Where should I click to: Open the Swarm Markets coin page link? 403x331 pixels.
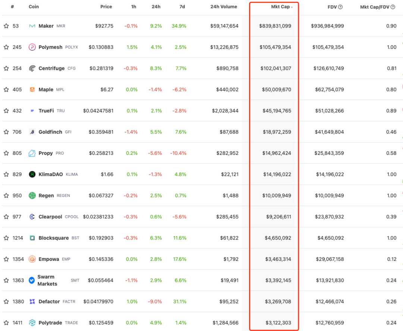pyautogui.click(x=47, y=280)
